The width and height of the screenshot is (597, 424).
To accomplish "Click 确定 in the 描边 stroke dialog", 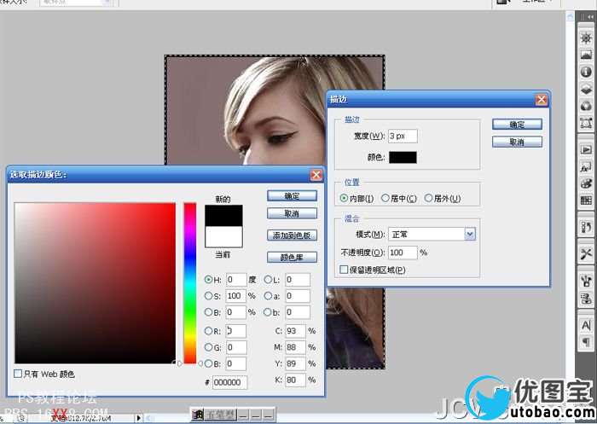I will pos(517,125).
